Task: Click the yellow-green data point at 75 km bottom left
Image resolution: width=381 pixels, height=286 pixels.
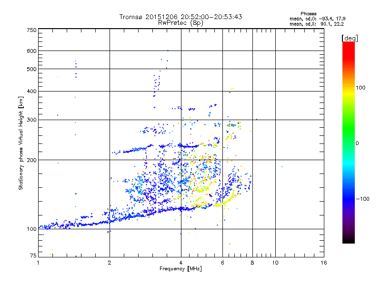Action: coord(50,255)
